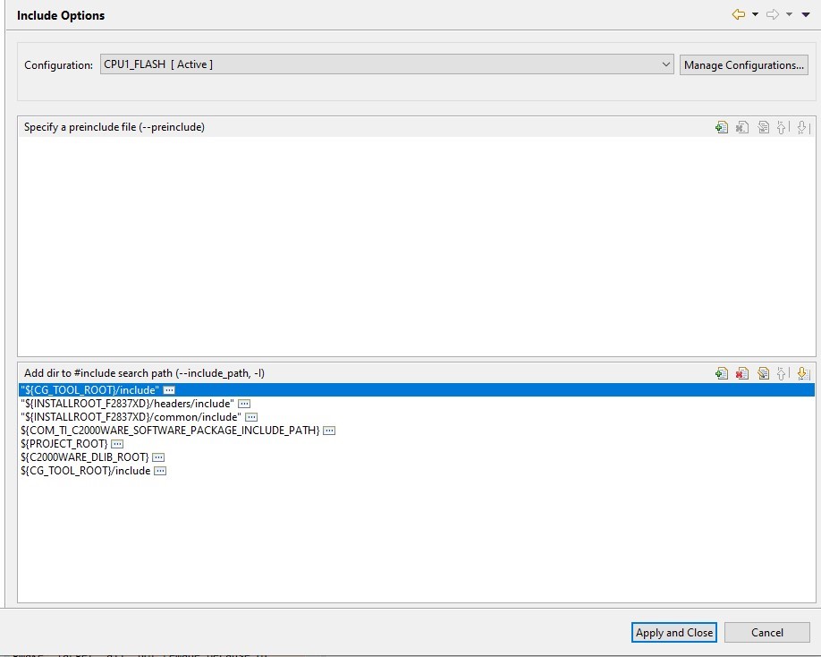
Task: Open the ellipsis editor for COM_TI_C2000WARE path
Action: (328, 430)
